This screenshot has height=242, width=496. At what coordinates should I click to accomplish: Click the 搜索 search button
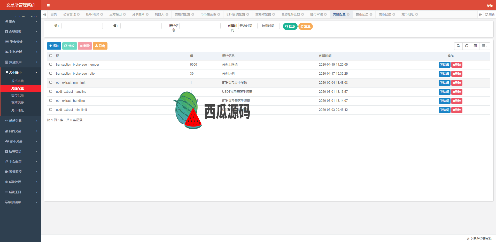(290, 26)
